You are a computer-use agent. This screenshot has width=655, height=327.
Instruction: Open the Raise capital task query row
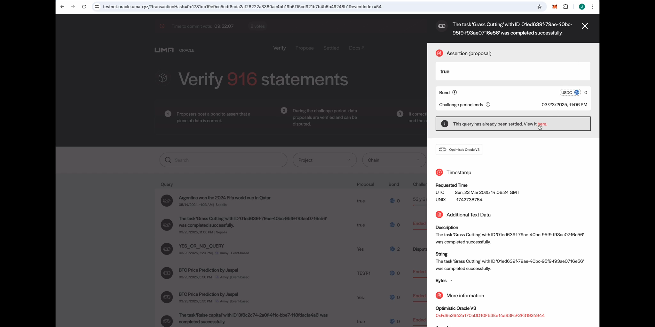pos(291,319)
